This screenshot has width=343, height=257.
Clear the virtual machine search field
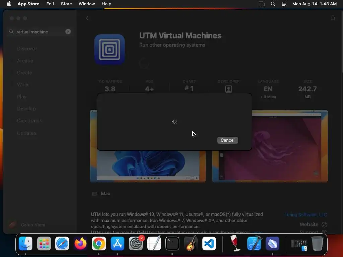pos(68,32)
